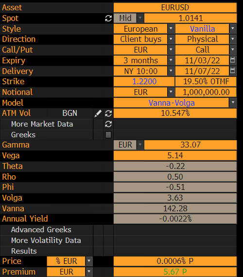The image size is (243, 277).
Task: Open the Delivery date calendar picker
Action: point(233,71)
